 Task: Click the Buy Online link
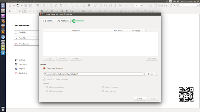[23, 73]
